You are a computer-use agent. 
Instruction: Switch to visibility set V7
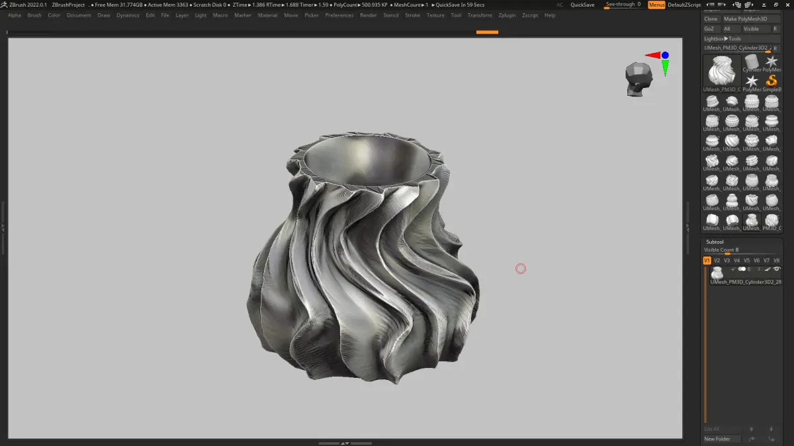click(766, 260)
